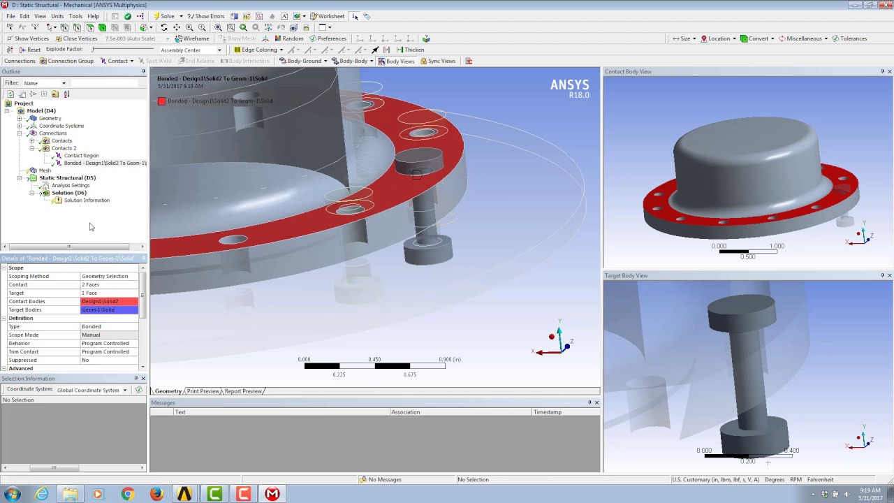Select Analysis Settings in the outline
Viewport: 894px width, 503px height.
click(x=71, y=185)
